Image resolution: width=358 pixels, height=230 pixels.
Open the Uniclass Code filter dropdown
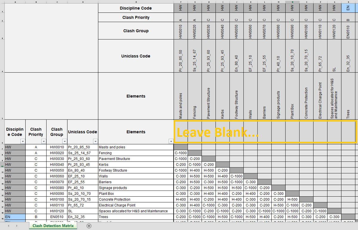point(95,141)
